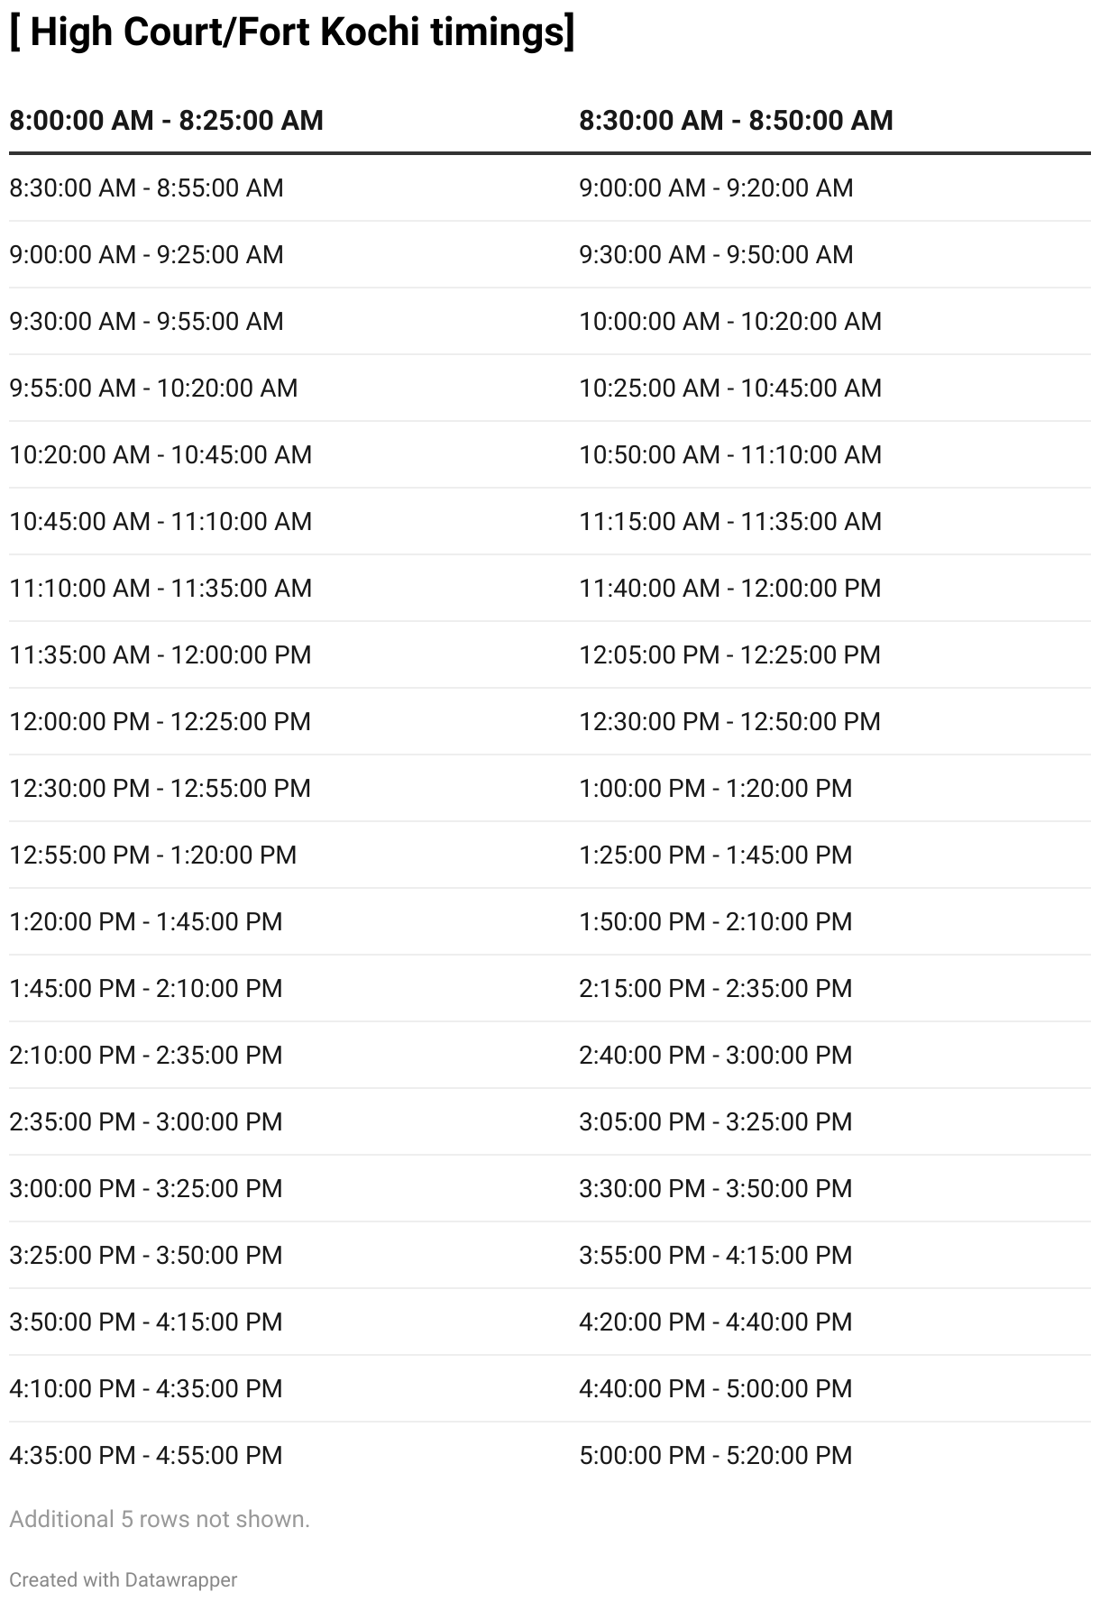The height and width of the screenshot is (1601, 1100).
Task: Click the 12:30:00 PM - 12:55:00 PM cell
Action: click(x=160, y=788)
